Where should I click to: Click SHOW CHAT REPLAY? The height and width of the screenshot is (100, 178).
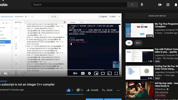[x=157, y=16]
